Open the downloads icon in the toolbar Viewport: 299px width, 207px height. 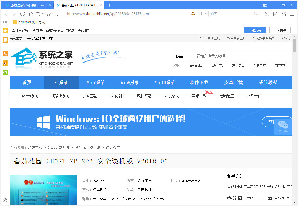pos(275,14)
